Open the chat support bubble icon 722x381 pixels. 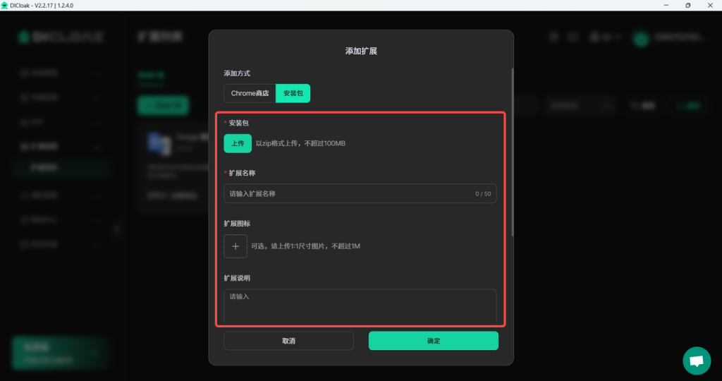click(696, 361)
